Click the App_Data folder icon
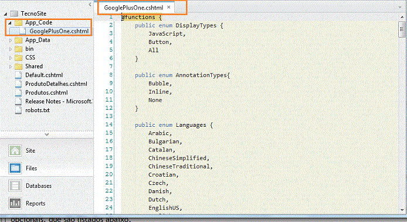The height and width of the screenshot is (222, 407). (18, 40)
